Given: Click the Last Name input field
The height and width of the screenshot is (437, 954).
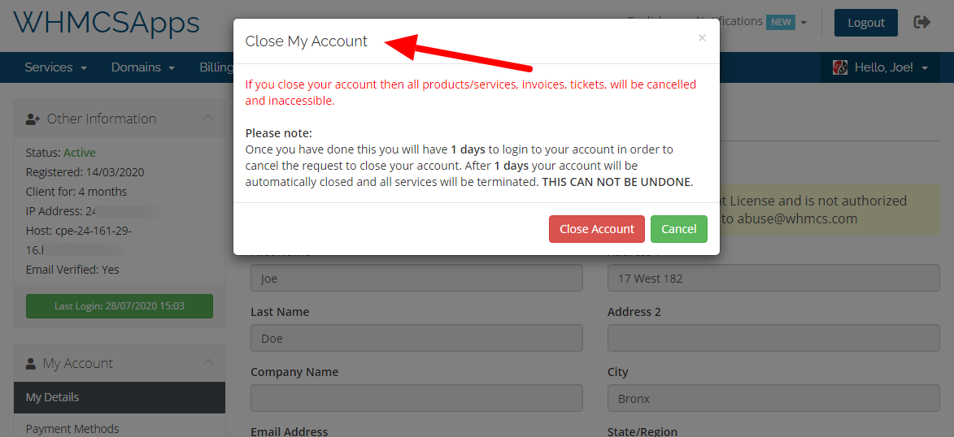Looking at the screenshot, I should 416,338.
